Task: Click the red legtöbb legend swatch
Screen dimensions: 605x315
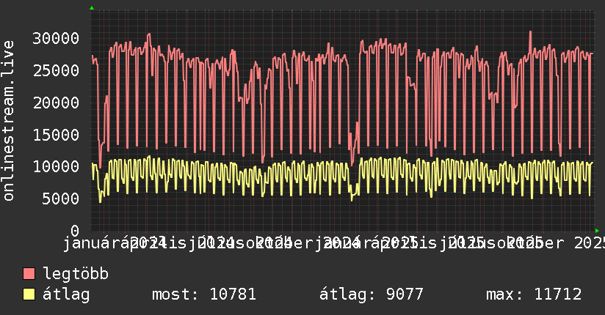Action: pos(29,275)
